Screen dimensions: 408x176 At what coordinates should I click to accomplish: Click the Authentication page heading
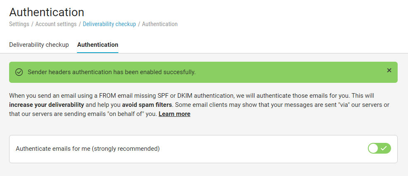pos(46,12)
